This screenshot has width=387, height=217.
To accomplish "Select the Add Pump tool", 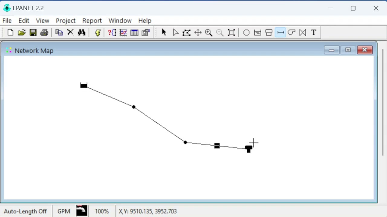I will (x=291, y=33).
